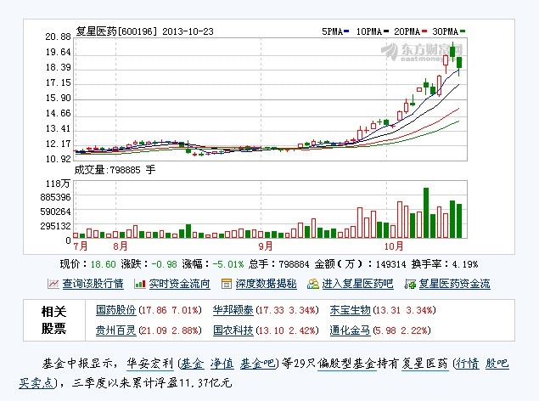Click the percentage change -5.01%
Viewport: 539px width, 401px height.
tap(228, 264)
